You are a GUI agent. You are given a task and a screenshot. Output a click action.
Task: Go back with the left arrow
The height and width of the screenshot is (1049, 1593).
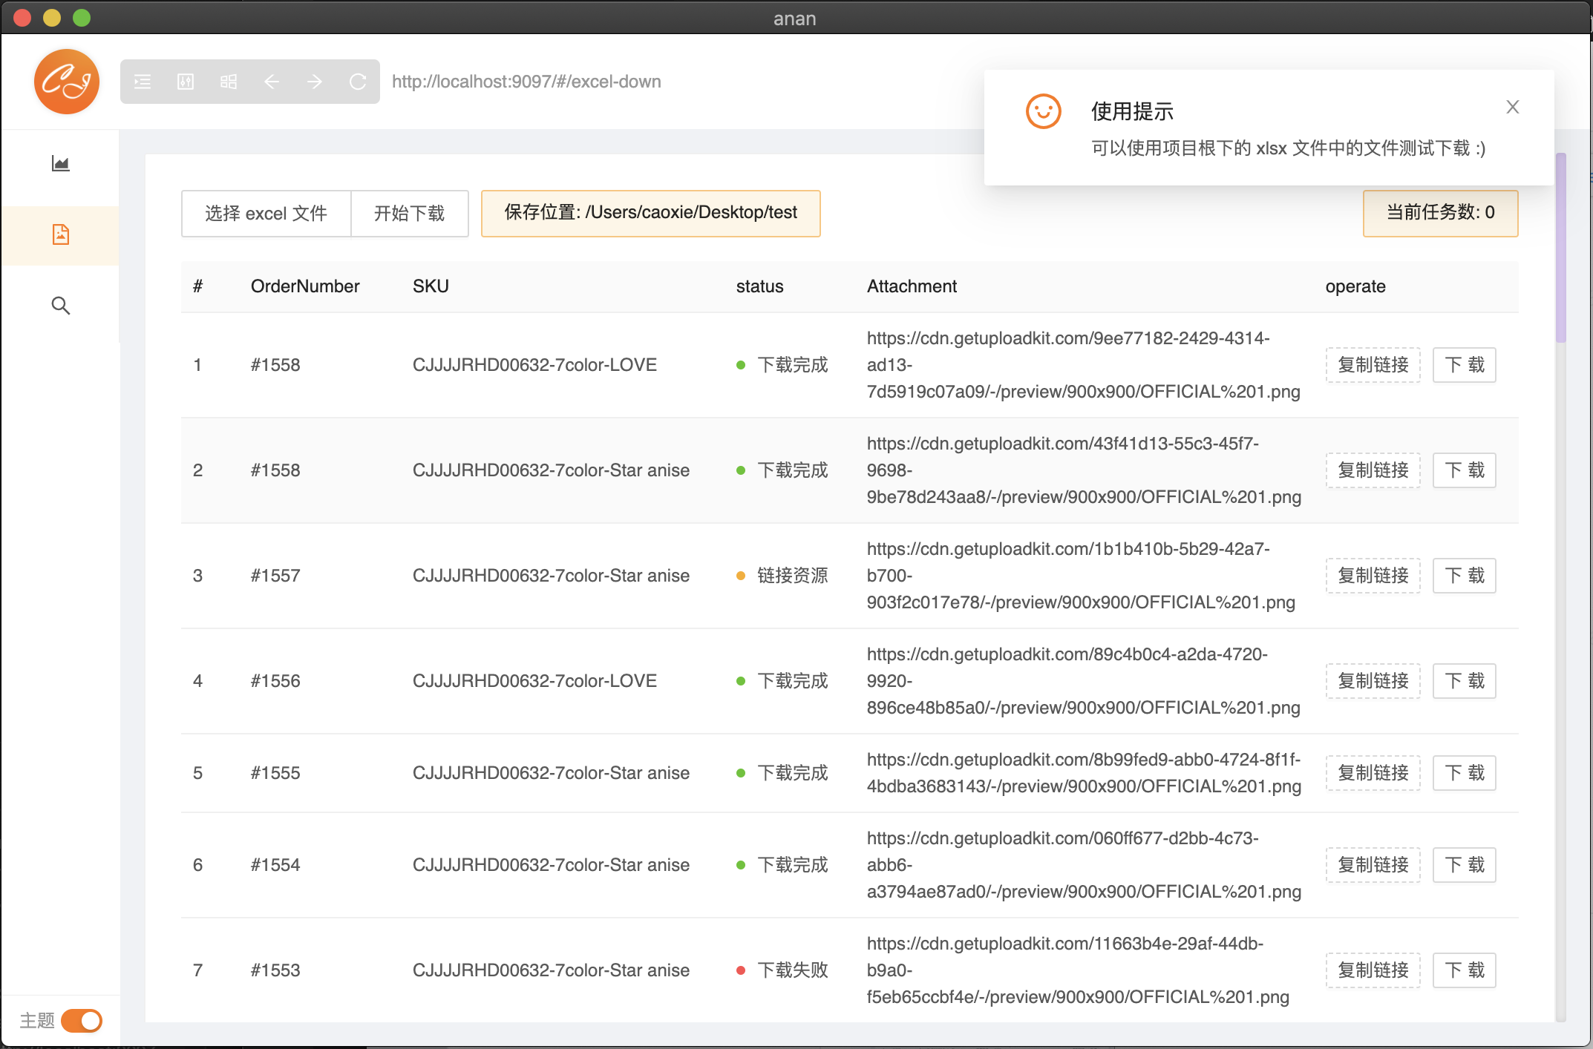click(x=272, y=82)
